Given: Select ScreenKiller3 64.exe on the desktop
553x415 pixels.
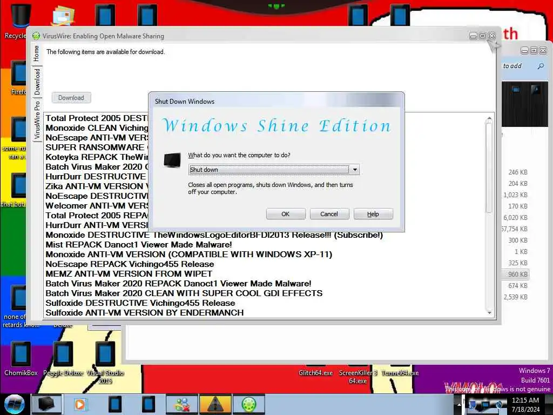Looking at the screenshot, I should click(358, 377).
